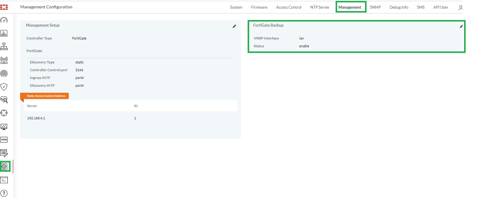Click the Controller Control port value 5246
The width and height of the screenshot is (480, 201).
pyautogui.click(x=79, y=70)
